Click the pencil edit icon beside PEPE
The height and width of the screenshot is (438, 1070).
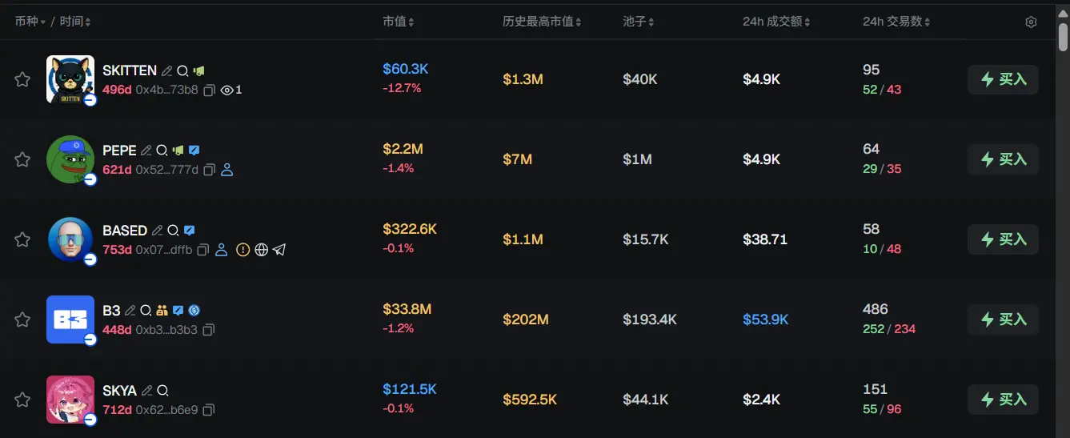(x=146, y=151)
